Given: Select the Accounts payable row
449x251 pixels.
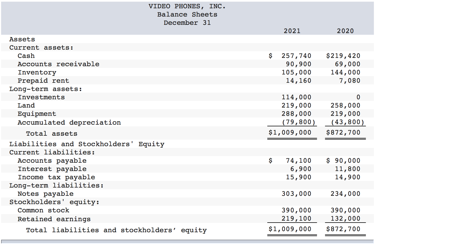Looking at the screenshot, I should (x=52, y=161).
